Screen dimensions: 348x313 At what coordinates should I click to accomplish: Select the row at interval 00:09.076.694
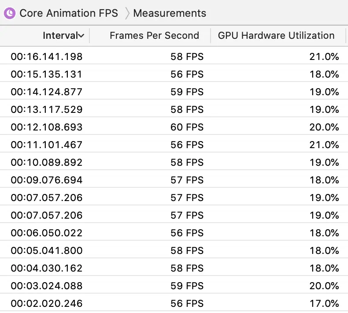point(47,180)
